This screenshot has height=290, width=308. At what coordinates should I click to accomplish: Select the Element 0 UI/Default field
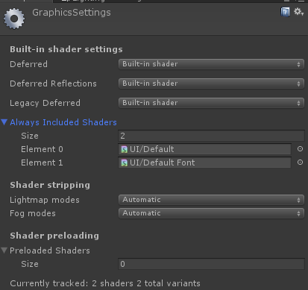[204, 149]
